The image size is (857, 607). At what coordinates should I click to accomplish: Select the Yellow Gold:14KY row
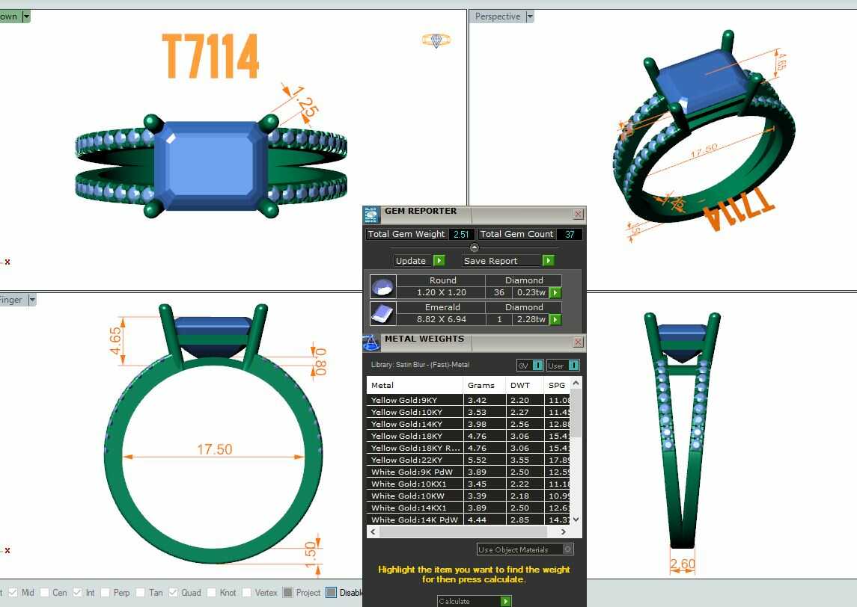tap(469, 424)
